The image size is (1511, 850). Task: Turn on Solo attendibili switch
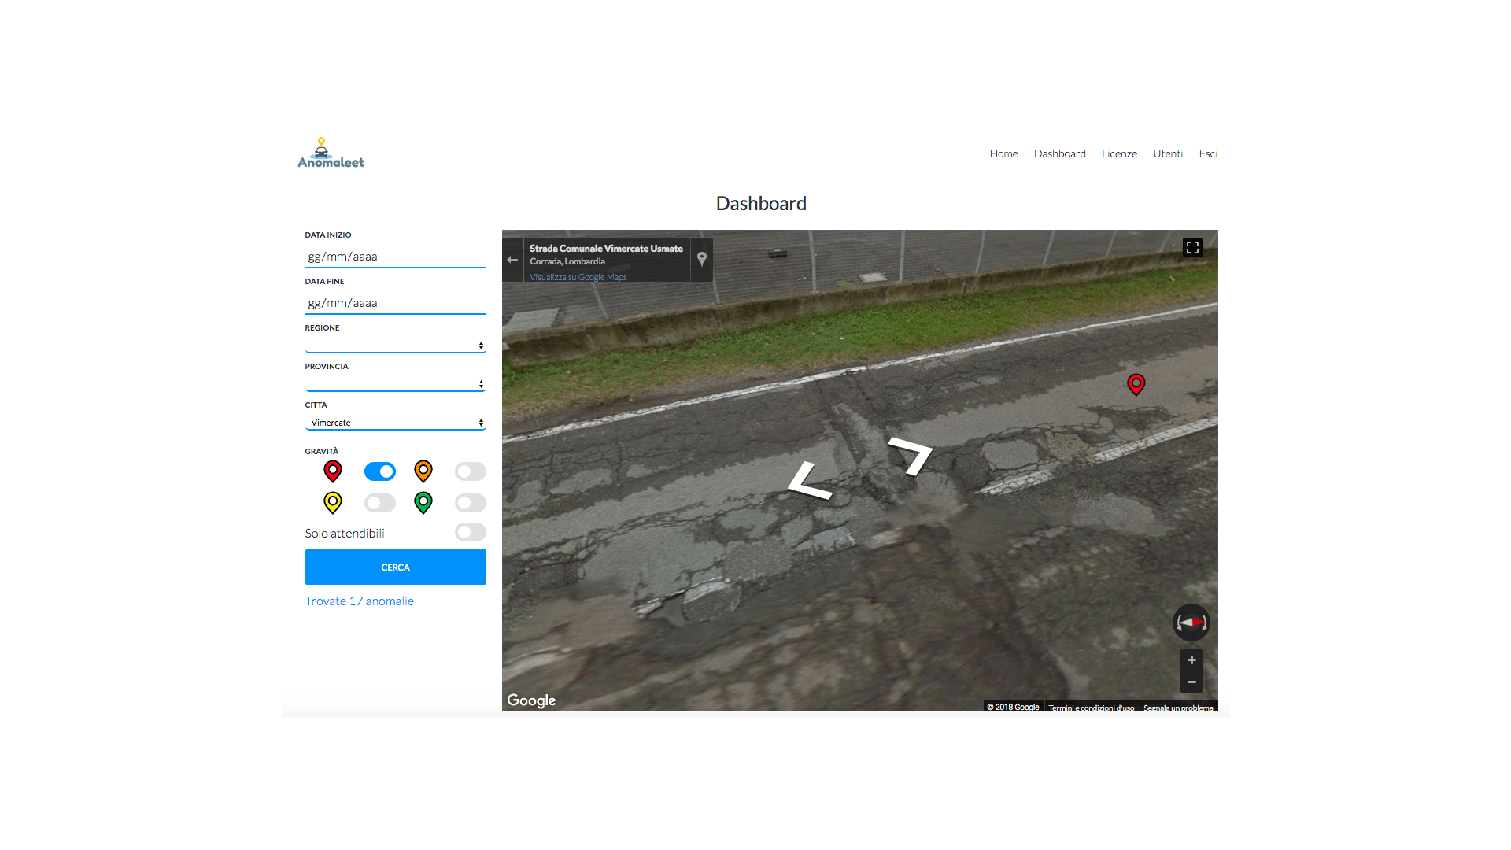tap(470, 533)
